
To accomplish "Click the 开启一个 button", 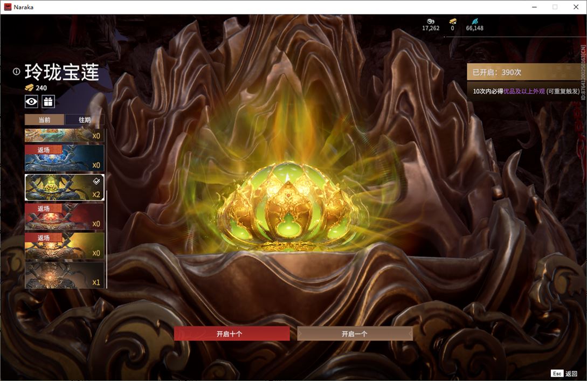I will pos(355,334).
